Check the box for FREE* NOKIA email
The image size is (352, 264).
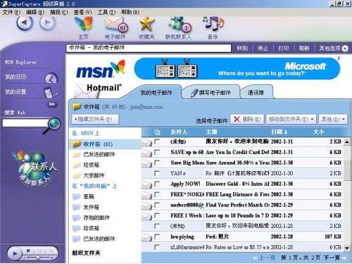[x=157, y=194]
